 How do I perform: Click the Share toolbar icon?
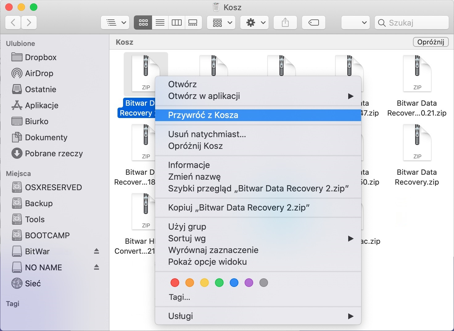(x=285, y=22)
